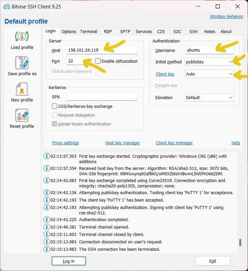
Task: Click the Exit button
Action: pyautogui.click(x=213, y=261)
